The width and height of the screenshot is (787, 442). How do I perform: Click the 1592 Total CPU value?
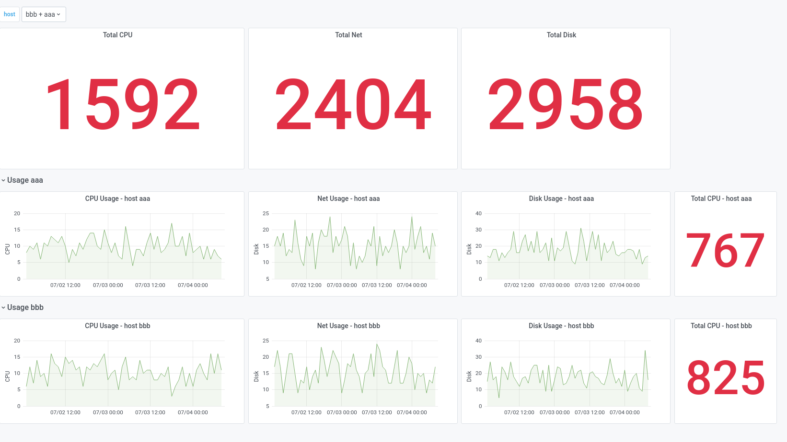122,105
